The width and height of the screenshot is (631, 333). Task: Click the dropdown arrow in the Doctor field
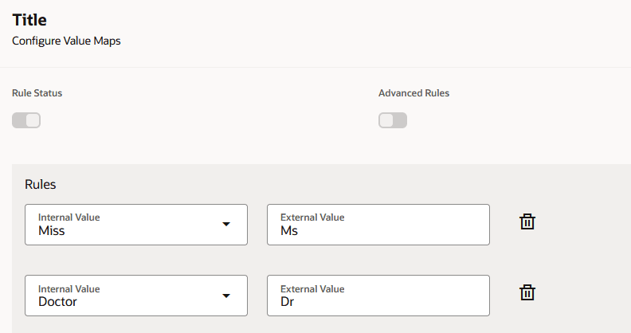[x=226, y=296]
